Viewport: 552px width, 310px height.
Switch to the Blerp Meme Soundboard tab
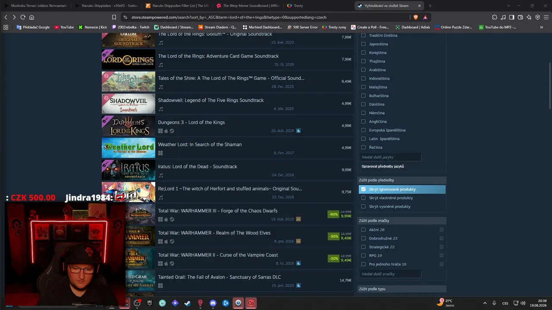point(248,6)
